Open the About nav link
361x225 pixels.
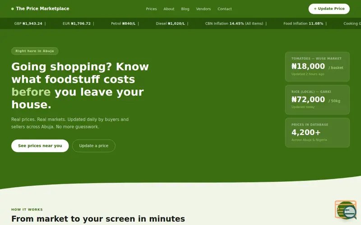coord(169,9)
